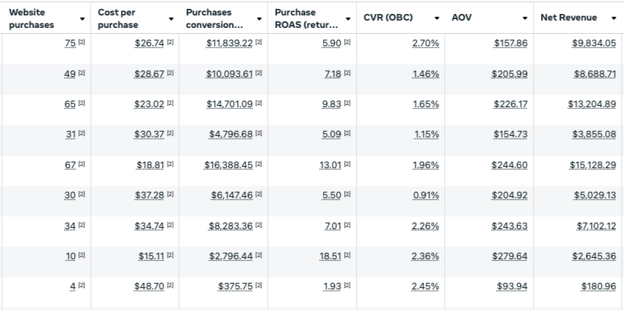Open the AOV column dropdown arrow
624x310 pixels.
(525, 18)
